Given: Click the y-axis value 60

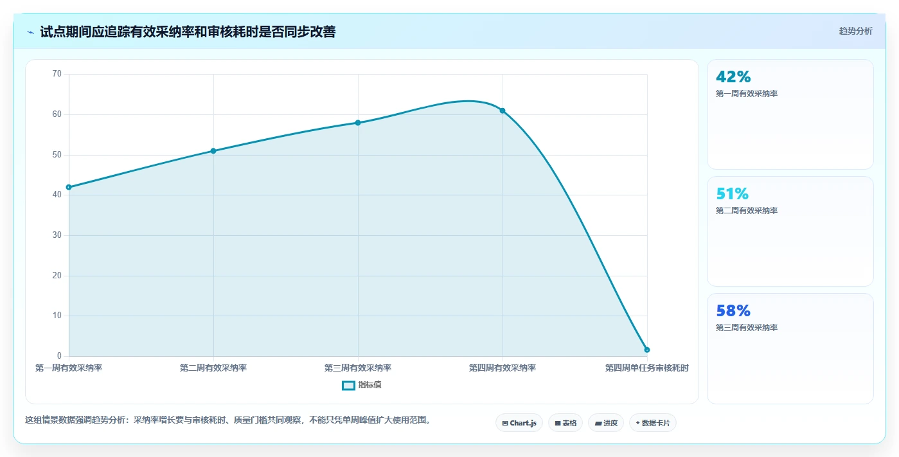Looking at the screenshot, I should pos(57,114).
